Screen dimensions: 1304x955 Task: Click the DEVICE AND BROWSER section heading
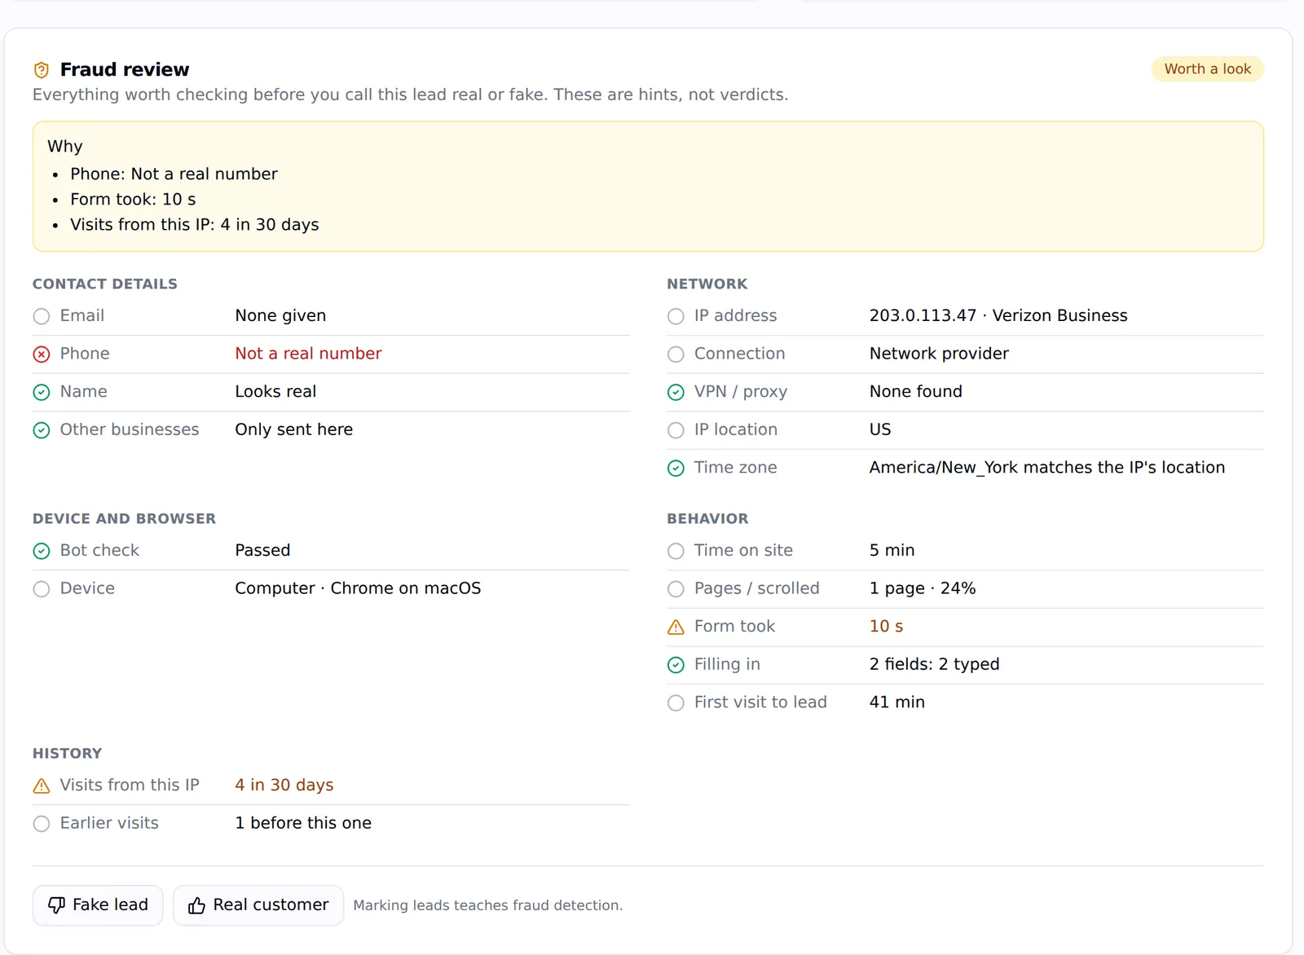124,518
